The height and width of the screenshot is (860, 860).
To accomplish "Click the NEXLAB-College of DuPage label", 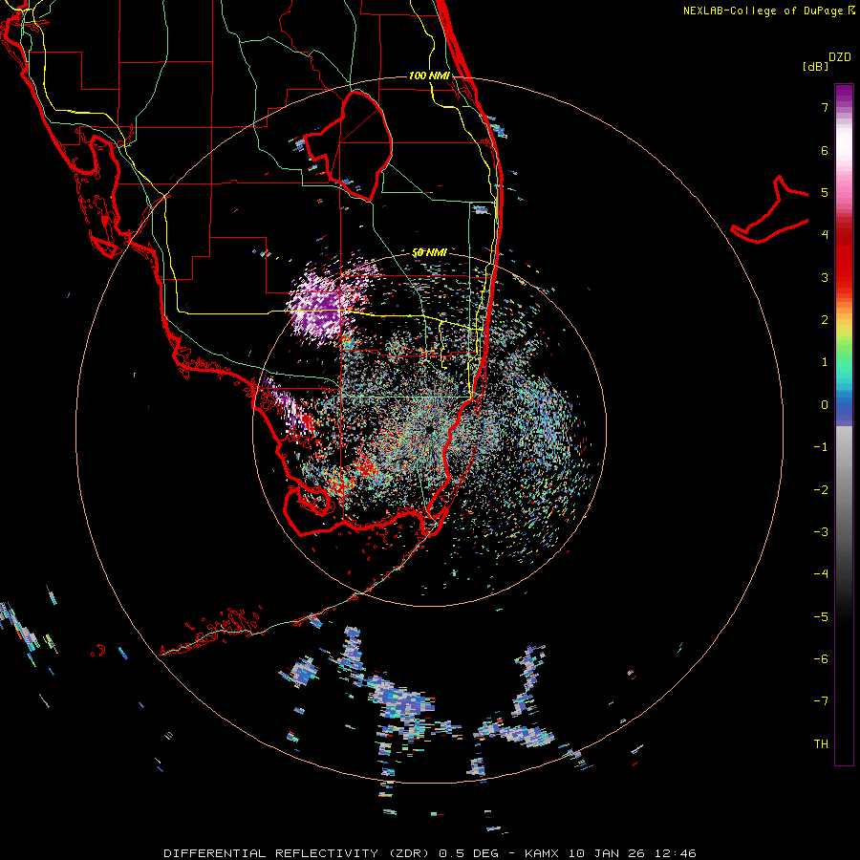I will [x=763, y=11].
